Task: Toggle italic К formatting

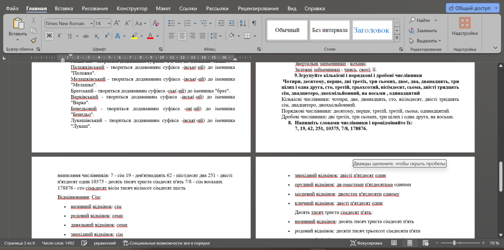Action: pyautogui.click(x=59, y=36)
